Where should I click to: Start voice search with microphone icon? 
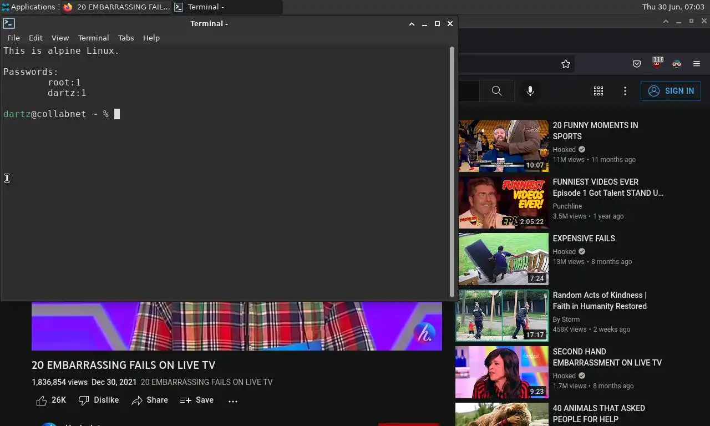pyautogui.click(x=530, y=91)
